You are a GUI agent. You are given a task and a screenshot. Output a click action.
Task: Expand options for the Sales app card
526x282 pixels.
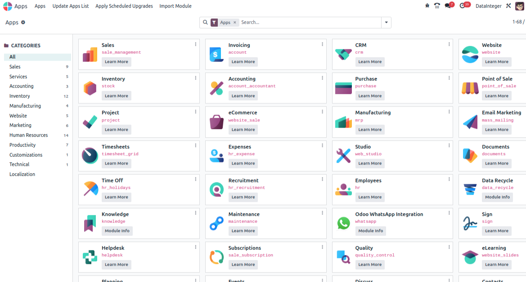[x=196, y=44]
